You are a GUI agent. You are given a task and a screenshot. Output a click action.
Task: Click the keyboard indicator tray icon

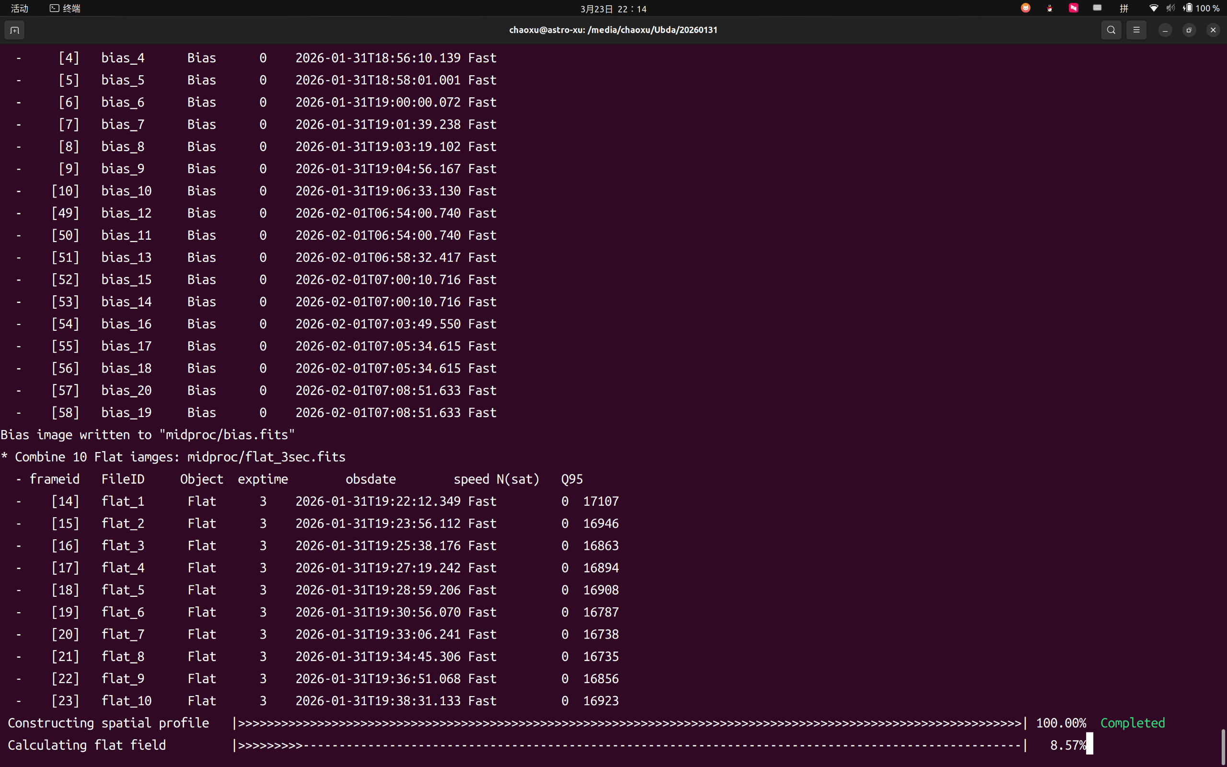click(x=1097, y=8)
